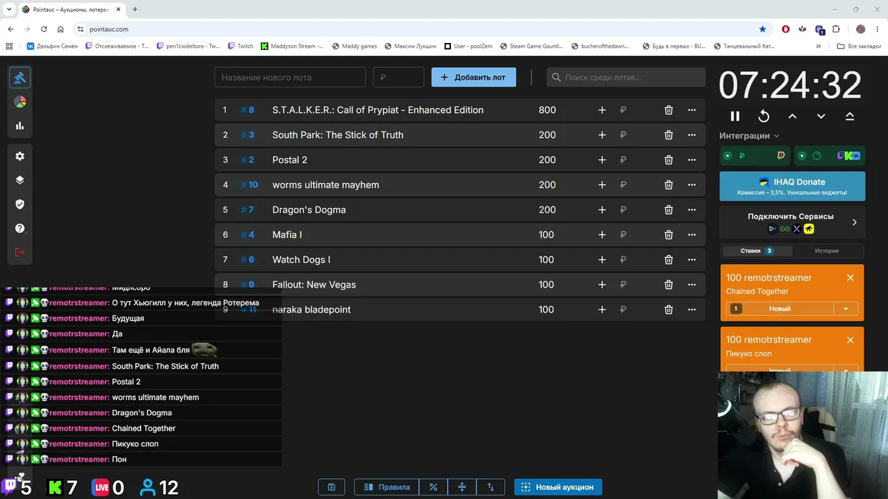Open more options for Watch Dogs I lot
This screenshot has width=888, height=499.
pos(692,260)
